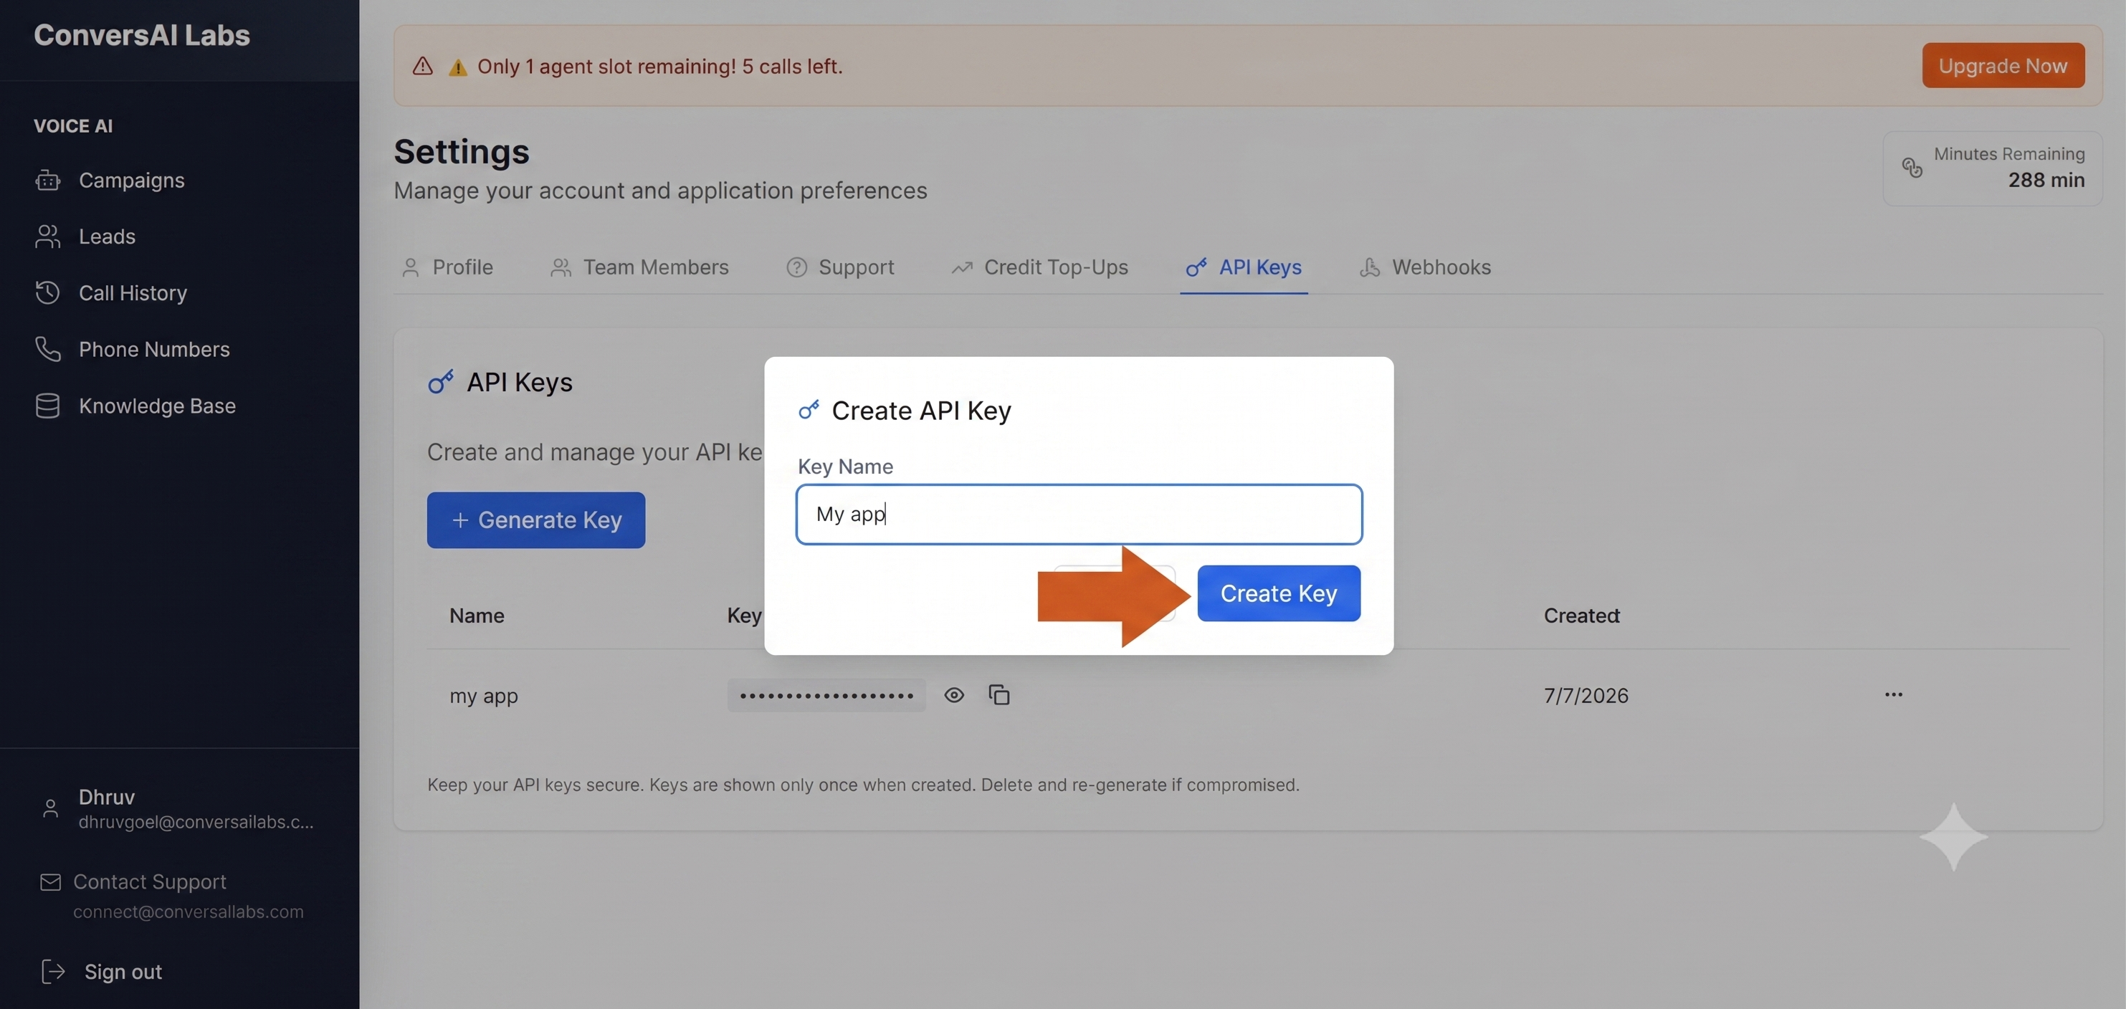Click Create Key in the dialog
2126x1009 pixels.
point(1279,593)
